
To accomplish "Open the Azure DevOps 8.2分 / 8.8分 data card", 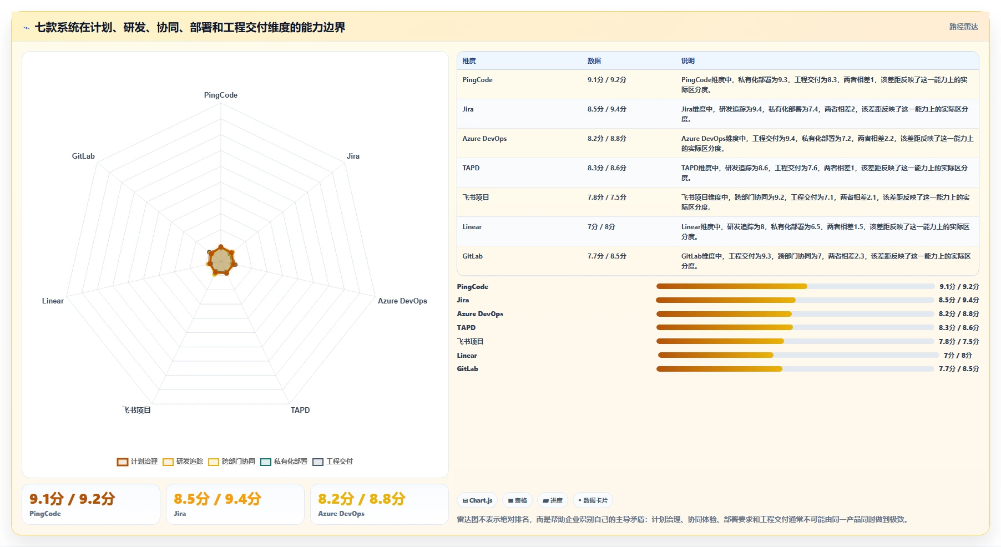I will tap(380, 504).
